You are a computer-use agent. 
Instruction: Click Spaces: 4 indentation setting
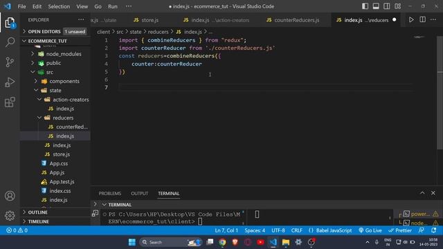click(x=255, y=230)
